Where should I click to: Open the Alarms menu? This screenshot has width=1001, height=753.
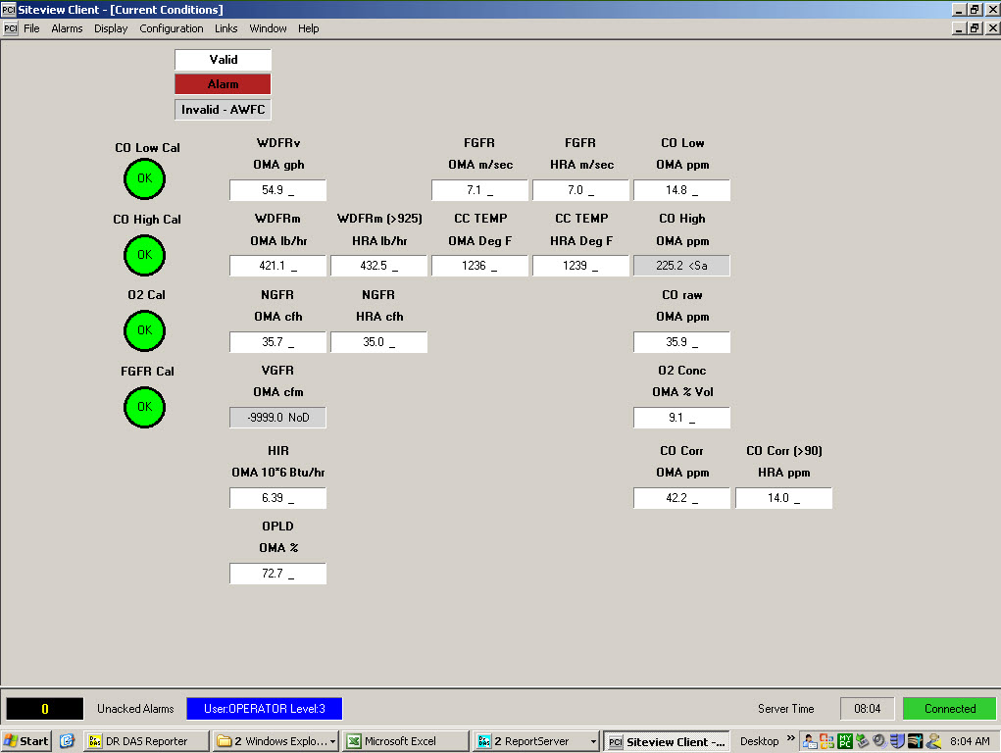[67, 28]
